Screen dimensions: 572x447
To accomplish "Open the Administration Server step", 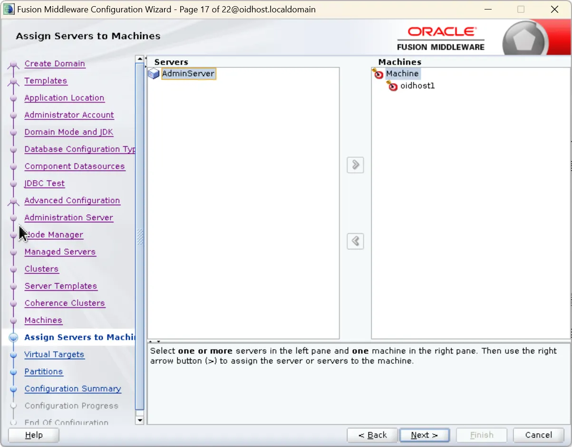I will point(68,218).
